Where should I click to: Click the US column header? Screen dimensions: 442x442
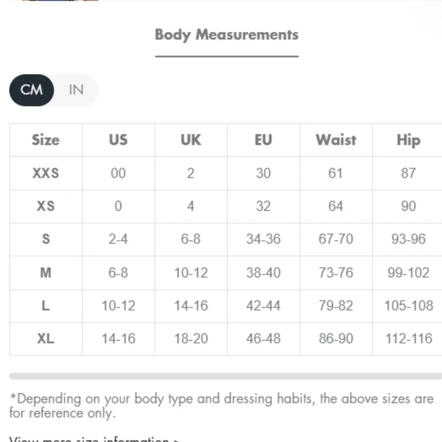(x=118, y=140)
